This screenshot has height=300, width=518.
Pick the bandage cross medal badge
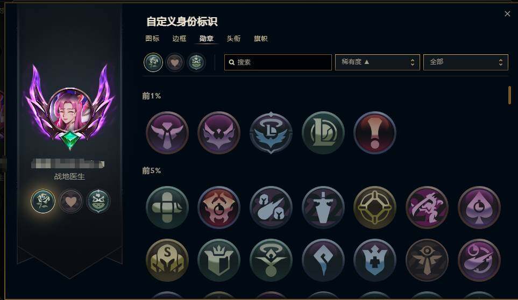click(x=167, y=208)
